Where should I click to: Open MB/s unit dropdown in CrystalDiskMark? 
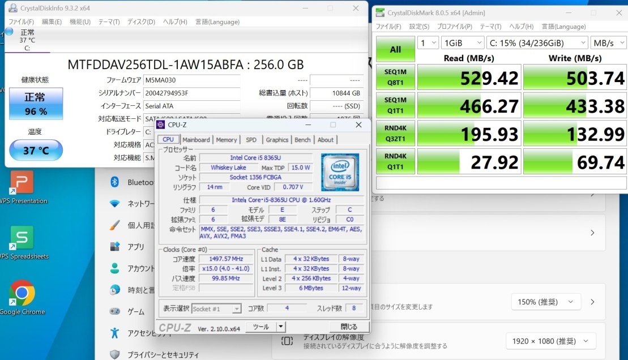pyautogui.click(x=609, y=43)
